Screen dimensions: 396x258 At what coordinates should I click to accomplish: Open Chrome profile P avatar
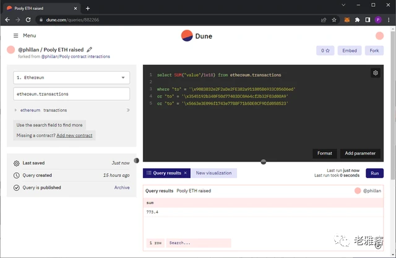coord(378,20)
